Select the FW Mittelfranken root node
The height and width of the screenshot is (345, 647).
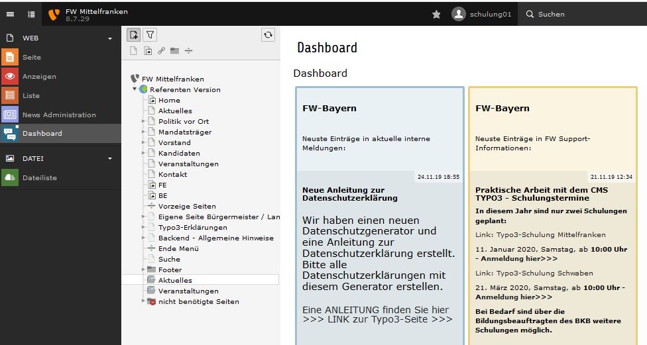tap(173, 79)
